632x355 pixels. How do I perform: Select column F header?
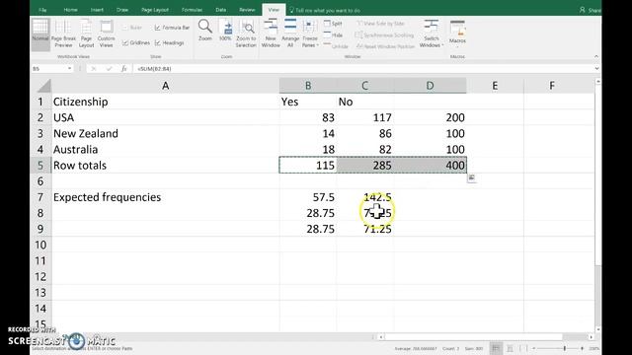552,86
